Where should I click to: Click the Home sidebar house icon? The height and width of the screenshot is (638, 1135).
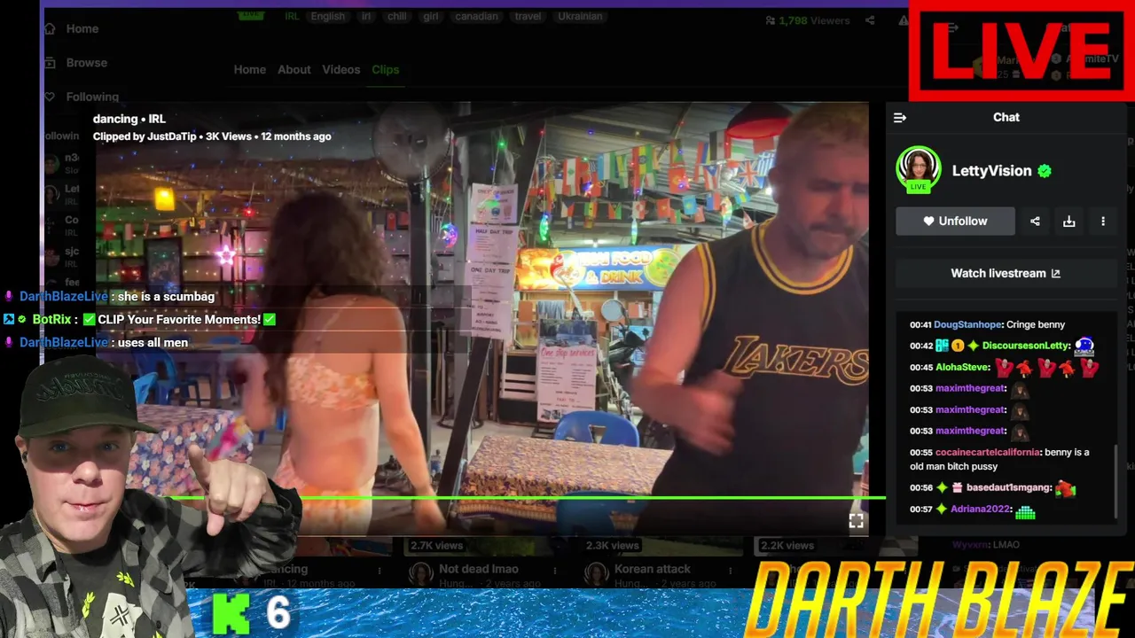(51, 28)
